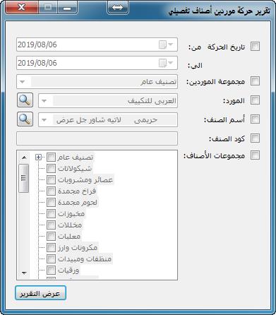This screenshot has width=276, height=315.
Task: Click the vertical scrollbar thumb in tree
Action: 24,178
